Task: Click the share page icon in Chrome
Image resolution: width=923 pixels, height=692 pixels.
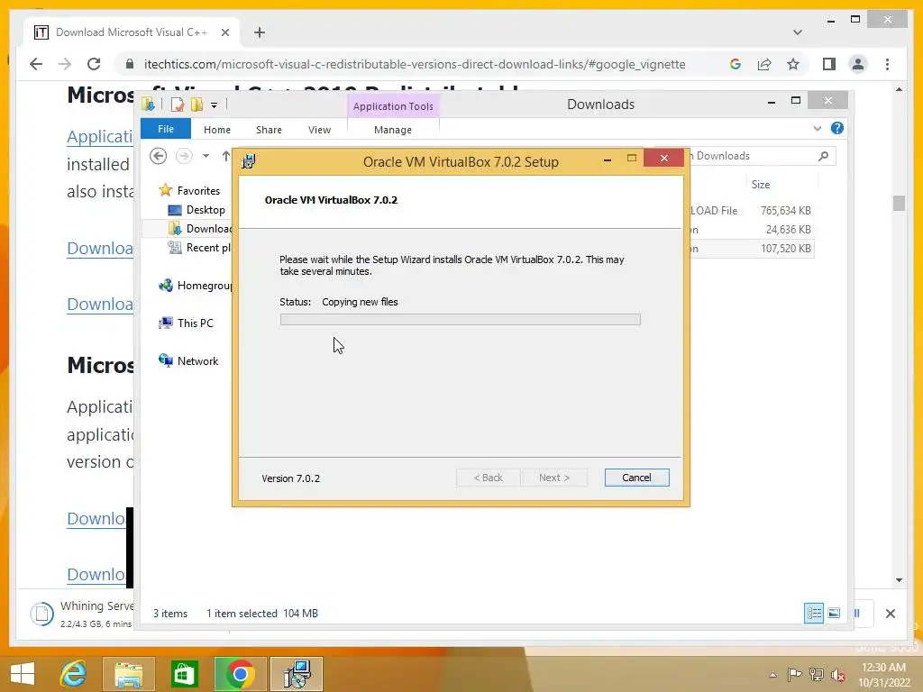Action: click(x=764, y=64)
